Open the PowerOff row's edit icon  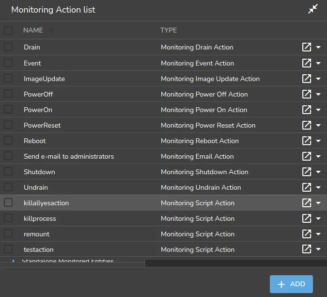(x=307, y=94)
